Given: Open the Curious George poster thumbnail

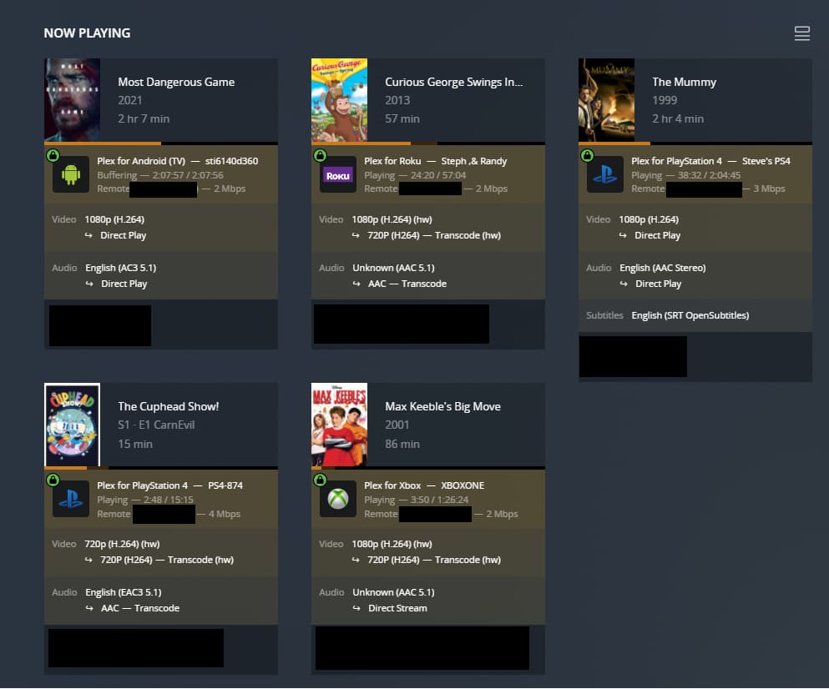Looking at the screenshot, I should coord(339,100).
